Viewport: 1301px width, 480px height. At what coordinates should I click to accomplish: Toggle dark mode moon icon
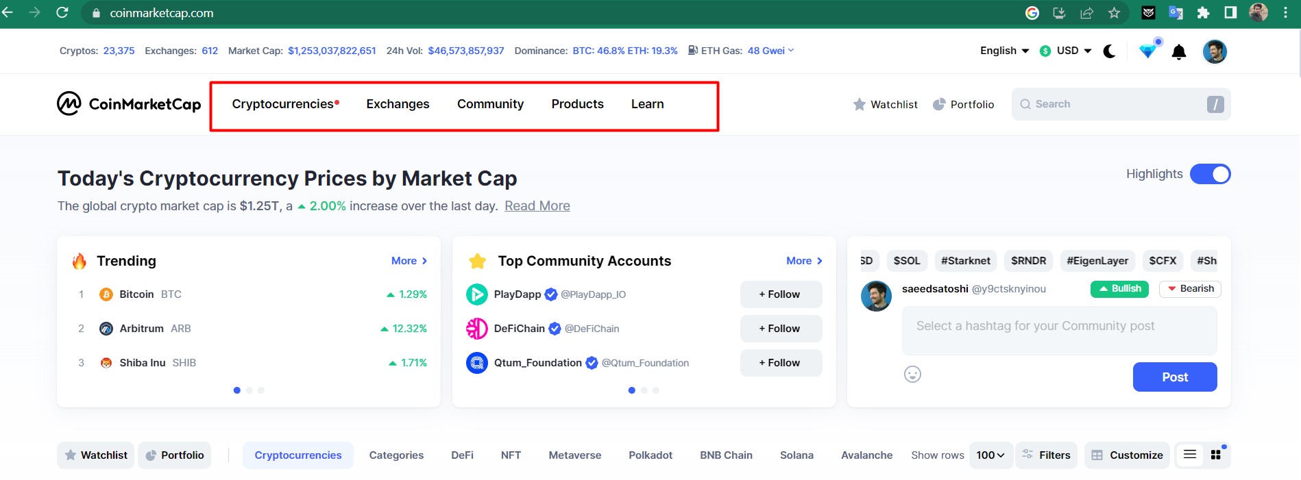(1109, 51)
